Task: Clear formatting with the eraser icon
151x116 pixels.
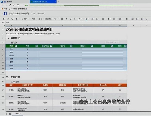Action: coord(17,19)
